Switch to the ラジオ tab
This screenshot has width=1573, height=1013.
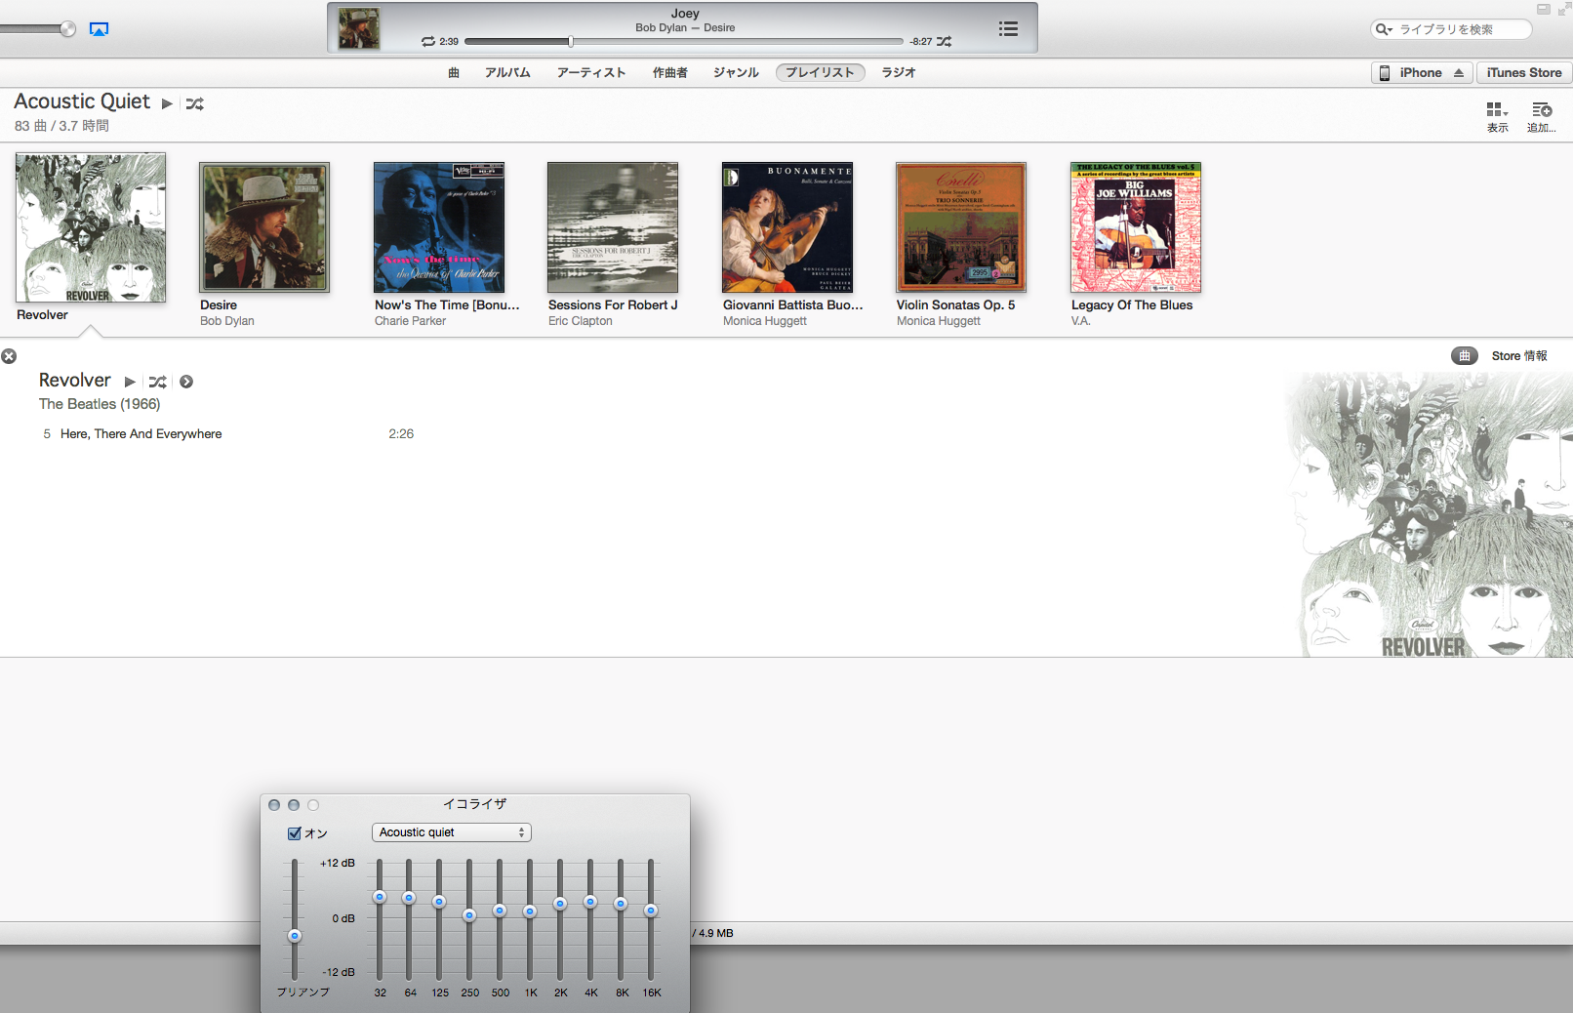(x=899, y=73)
